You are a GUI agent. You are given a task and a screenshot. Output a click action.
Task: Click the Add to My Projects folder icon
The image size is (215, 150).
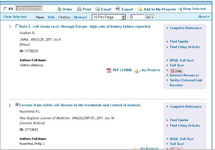[x=140, y=9]
